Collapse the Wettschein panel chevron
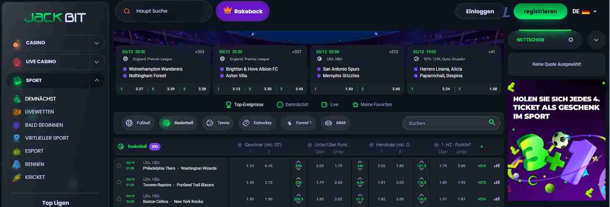The height and width of the screenshot is (207, 610). point(596,40)
